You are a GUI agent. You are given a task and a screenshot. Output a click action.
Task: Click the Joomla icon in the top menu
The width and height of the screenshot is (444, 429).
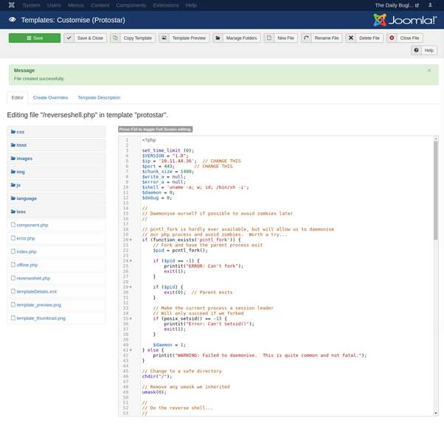click(12, 5)
